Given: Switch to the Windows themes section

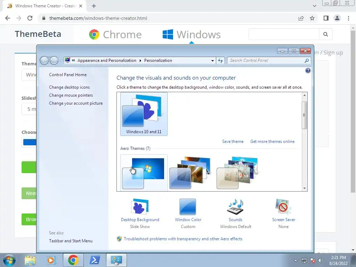Looking at the screenshot, I should pos(192,34).
